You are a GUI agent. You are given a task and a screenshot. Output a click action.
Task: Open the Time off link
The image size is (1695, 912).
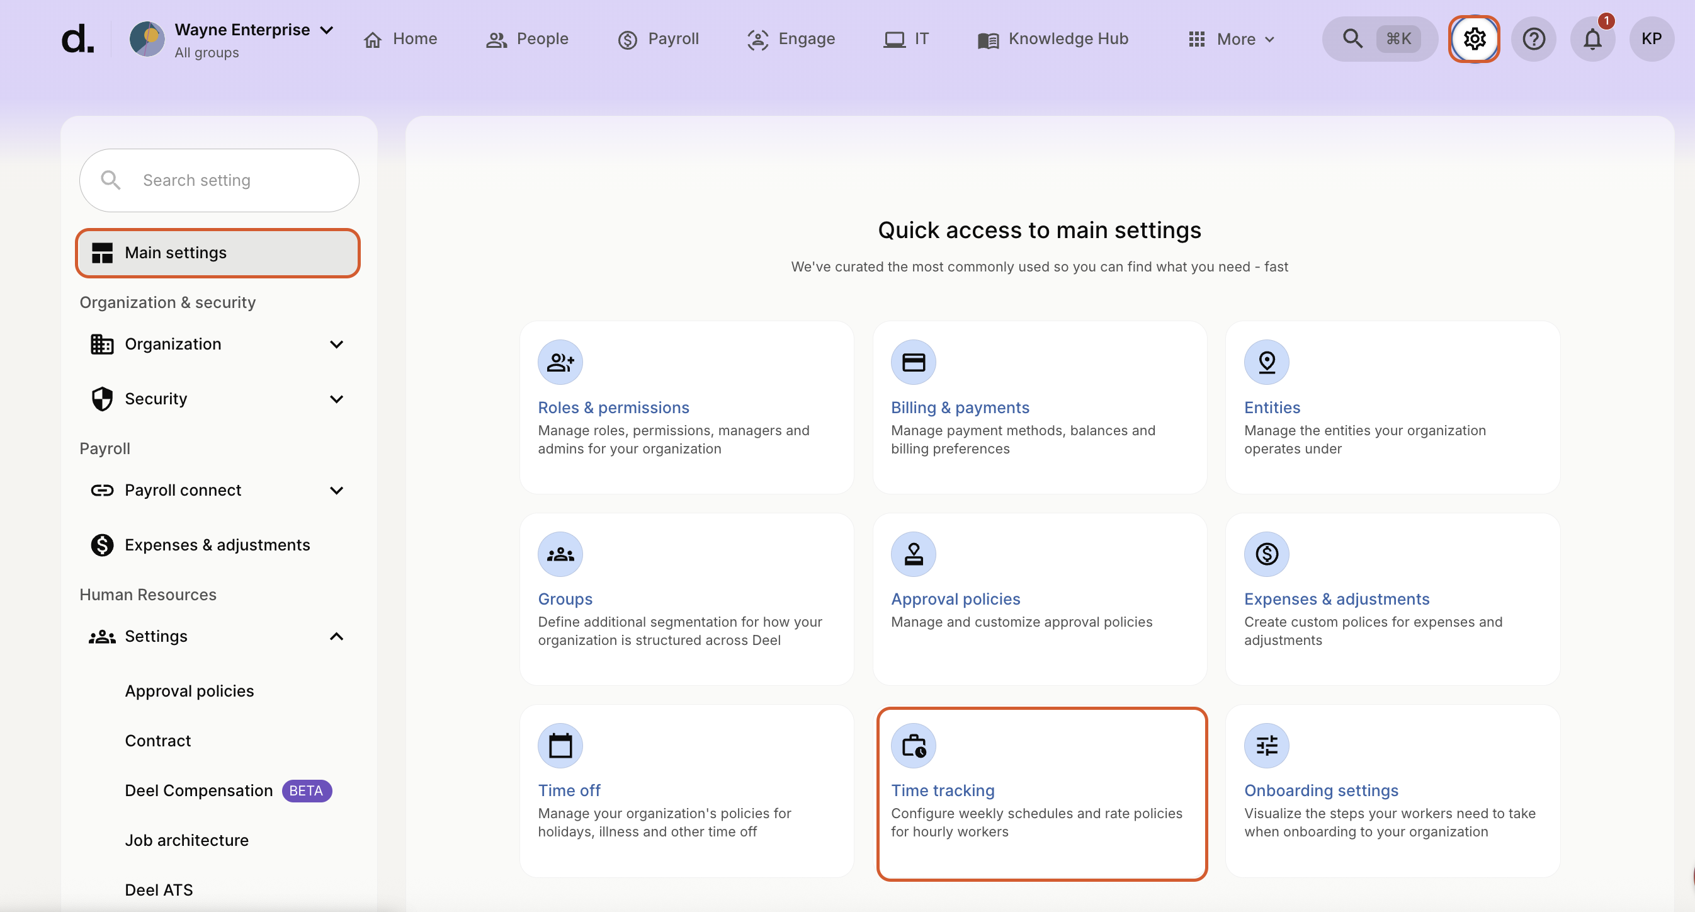(x=569, y=790)
